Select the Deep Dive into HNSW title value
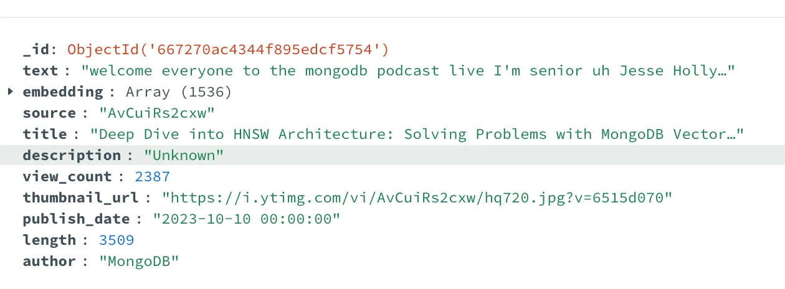The width and height of the screenshot is (785, 289). (417, 134)
